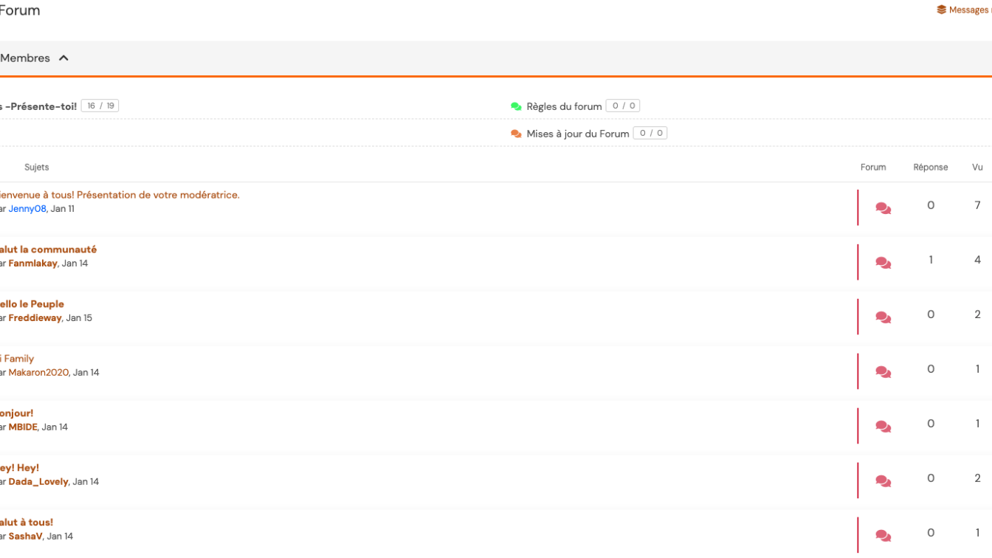
Task: Click forum icon in MBIDE's topic row
Action: (x=883, y=427)
